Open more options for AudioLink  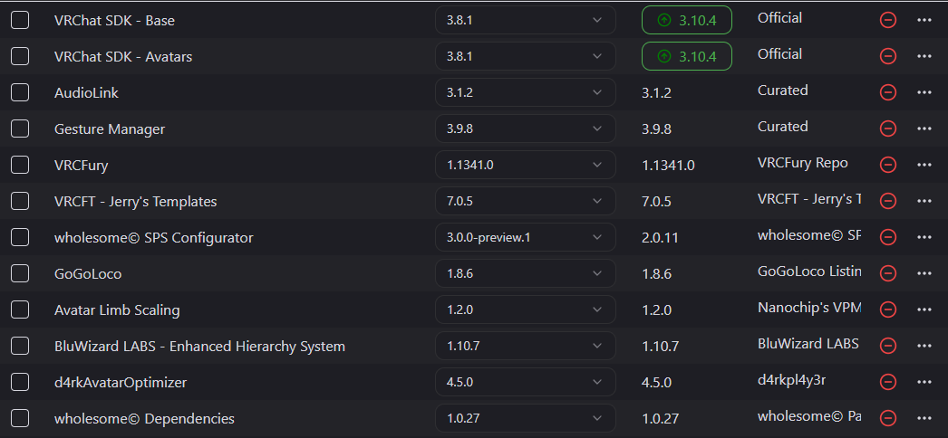924,92
